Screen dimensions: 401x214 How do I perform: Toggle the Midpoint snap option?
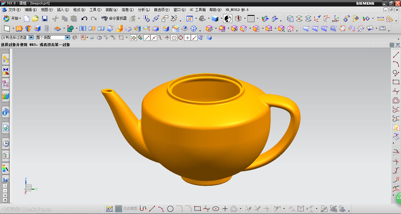[154, 38]
